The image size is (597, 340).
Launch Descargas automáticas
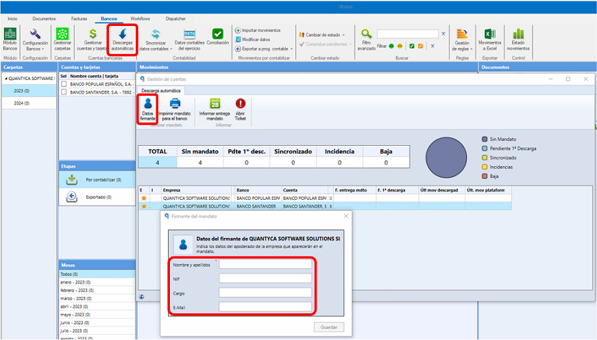coord(123,40)
